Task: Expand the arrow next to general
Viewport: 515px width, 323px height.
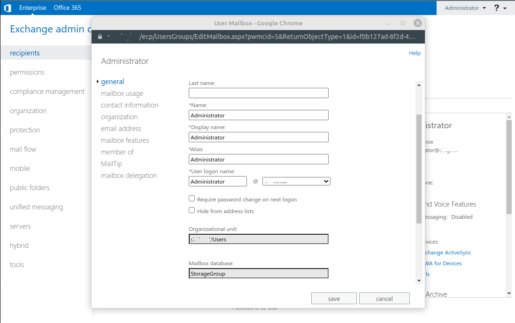Action: click(x=97, y=81)
